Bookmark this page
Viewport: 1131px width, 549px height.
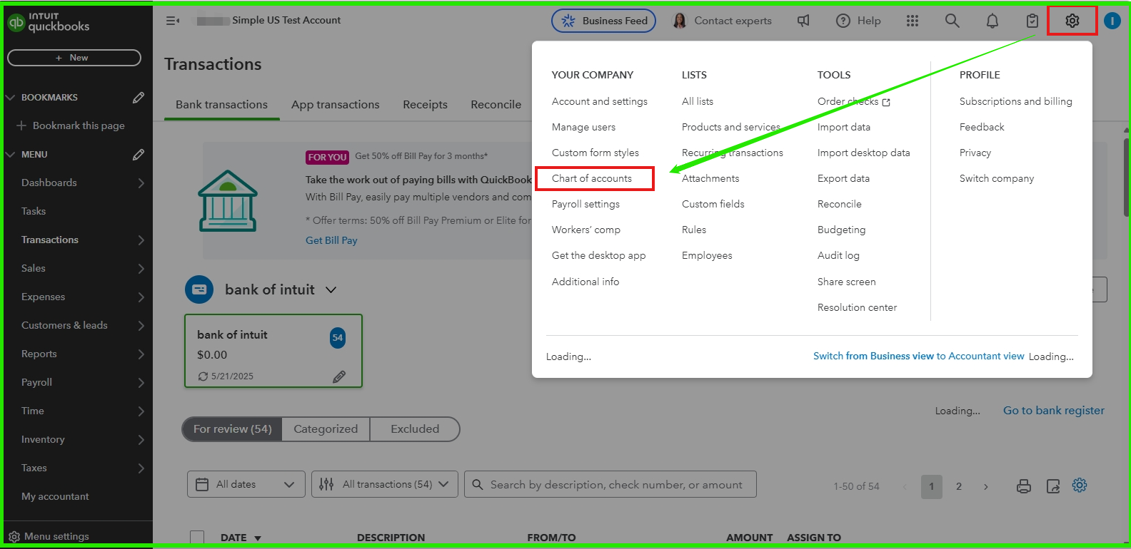(x=71, y=125)
